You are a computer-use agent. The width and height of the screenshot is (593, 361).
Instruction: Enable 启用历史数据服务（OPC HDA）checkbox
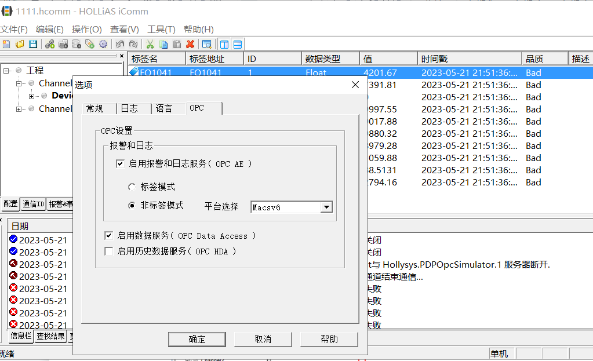click(x=108, y=251)
